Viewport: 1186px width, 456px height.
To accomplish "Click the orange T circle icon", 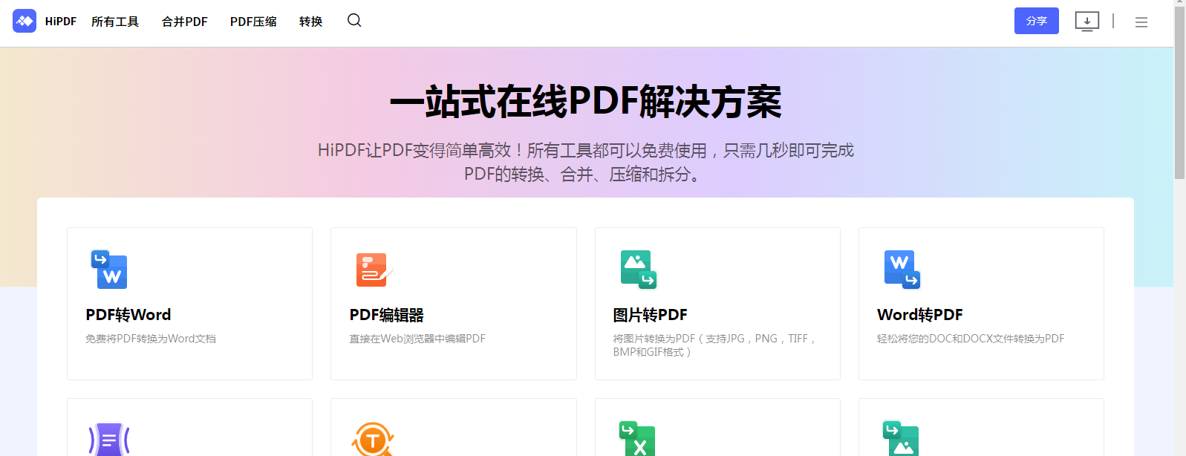I will click(373, 440).
